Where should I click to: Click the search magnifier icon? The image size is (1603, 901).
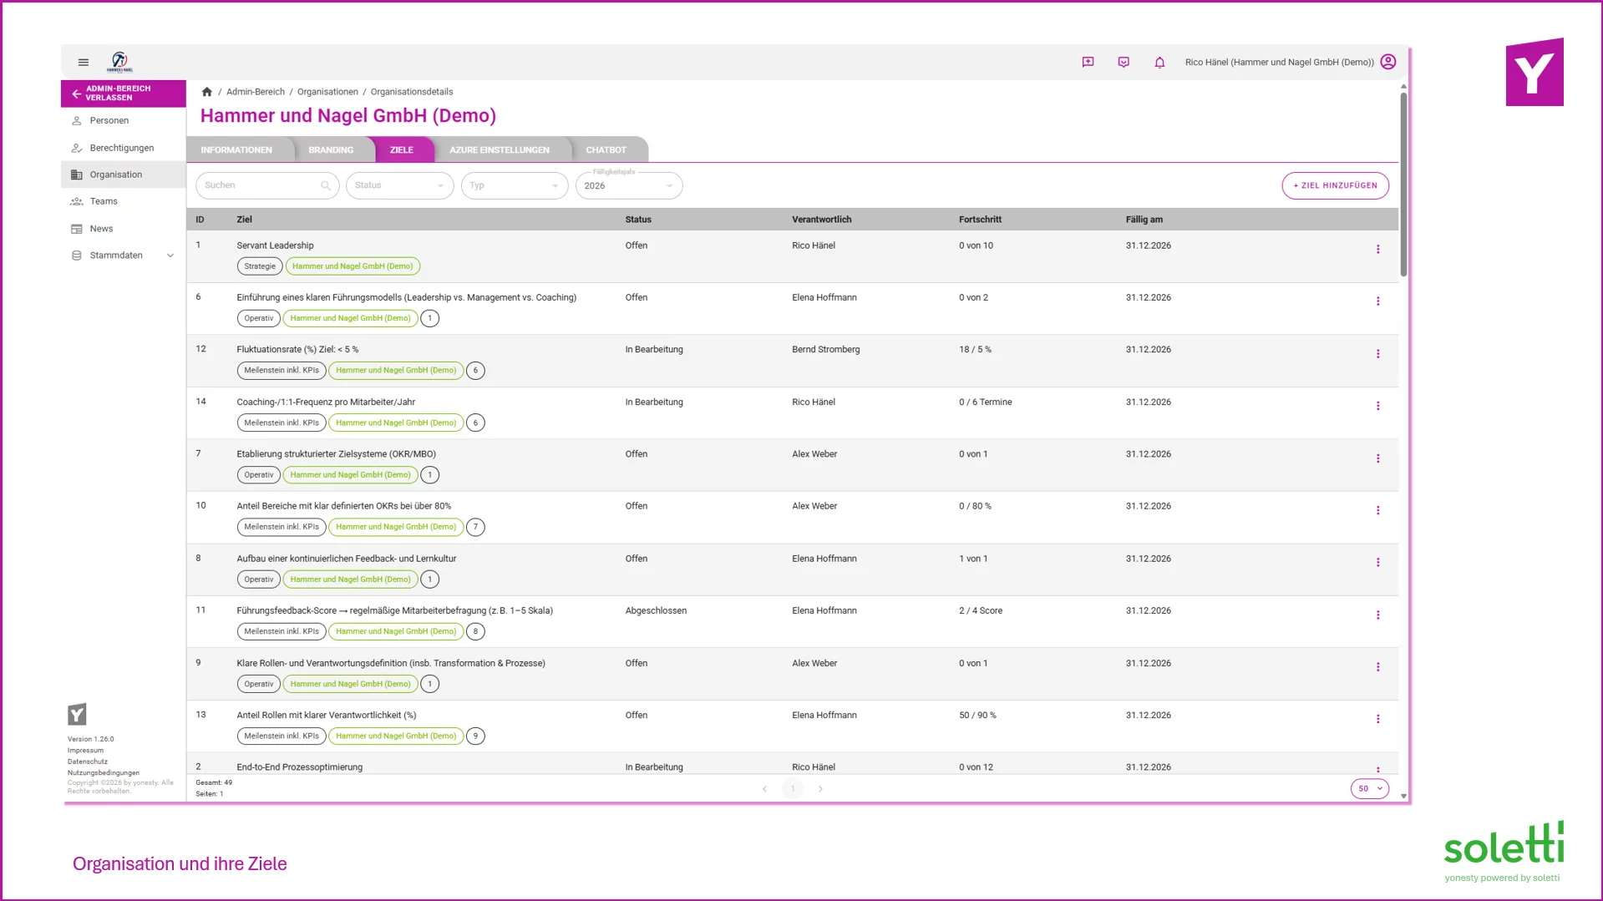coord(326,185)
